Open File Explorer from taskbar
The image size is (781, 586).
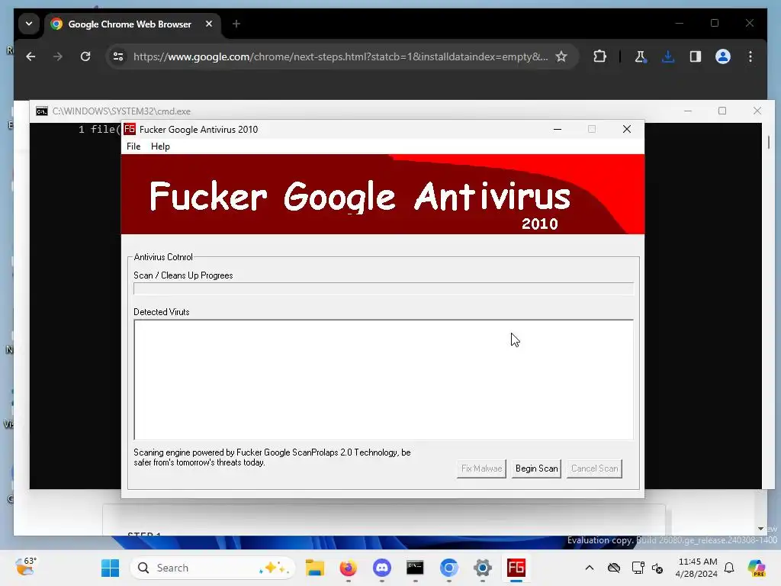[315, 568]
